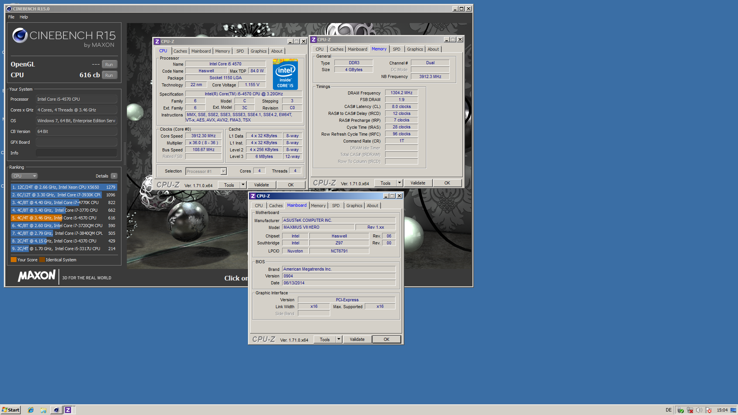Select the Memory tab in first CPU-Z window

[x=223, y=51]
